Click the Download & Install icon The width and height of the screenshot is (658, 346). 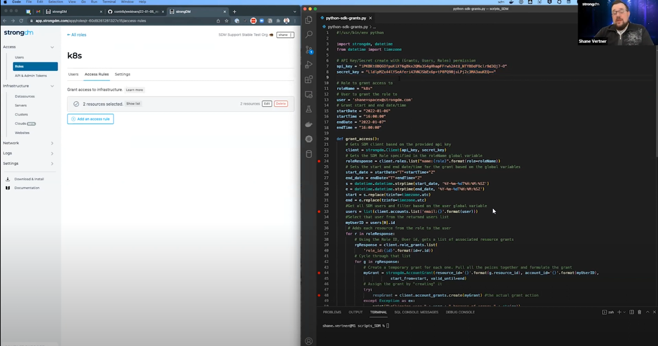8,179
